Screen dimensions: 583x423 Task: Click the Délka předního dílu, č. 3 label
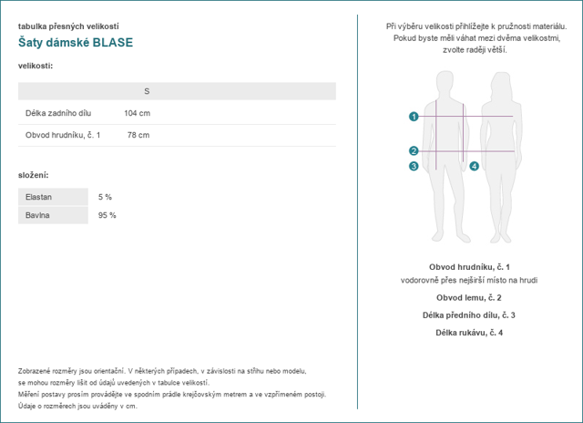[469, 315]
